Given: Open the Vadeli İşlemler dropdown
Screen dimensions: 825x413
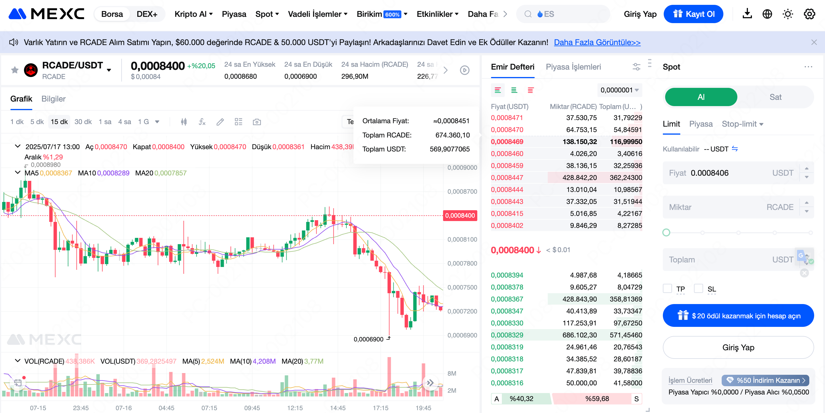Looking at the screenshot, I should (x=318, y=14).
